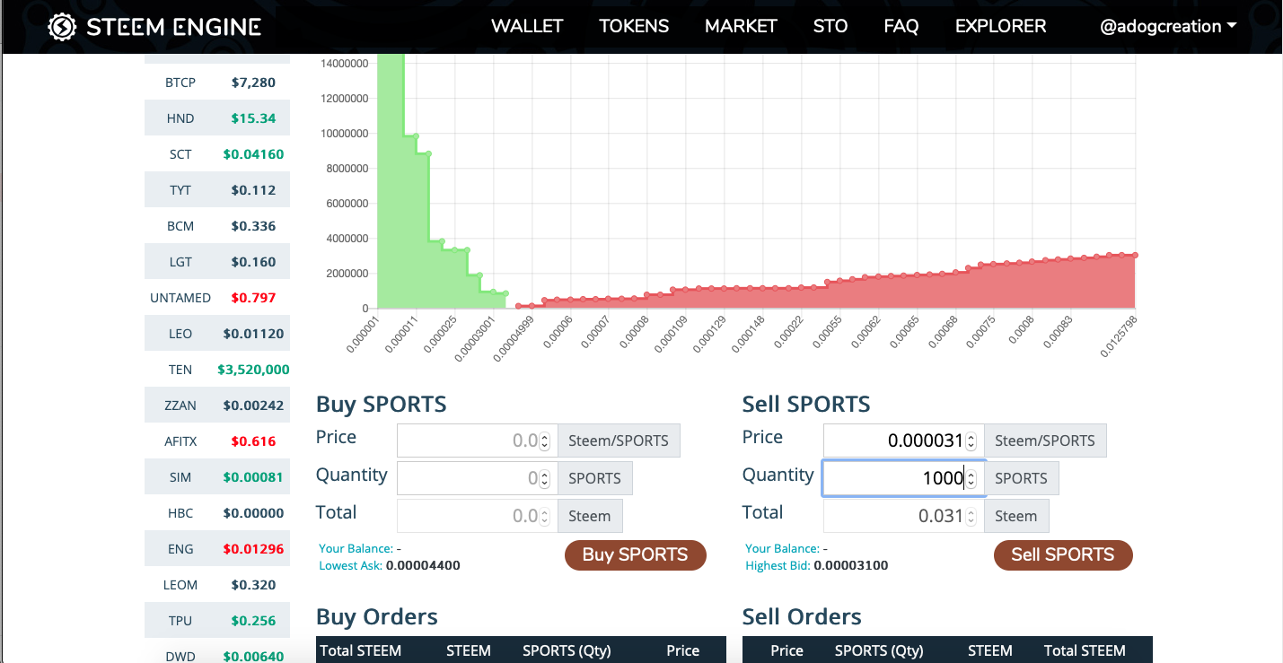
Task: Click the Price header in Sell Orders table
Action: coord(786,650)
